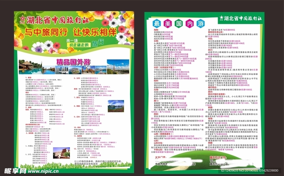Click the 华东 heading in the right column
Viewport: 284px width, 176px height.
(210, 39)
